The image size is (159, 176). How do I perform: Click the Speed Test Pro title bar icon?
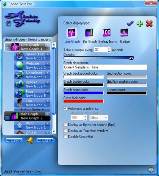pyautogui.click(x=5, y=4)
